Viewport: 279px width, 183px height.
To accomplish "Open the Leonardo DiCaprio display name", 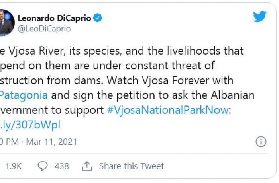I will pyautogui.click(x=55, y=18).
